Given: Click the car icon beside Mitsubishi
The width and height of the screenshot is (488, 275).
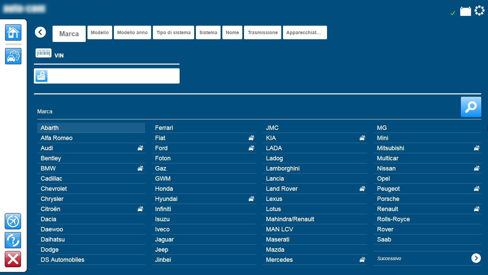Looking at the screenshot, I should [x=477, y=148].
